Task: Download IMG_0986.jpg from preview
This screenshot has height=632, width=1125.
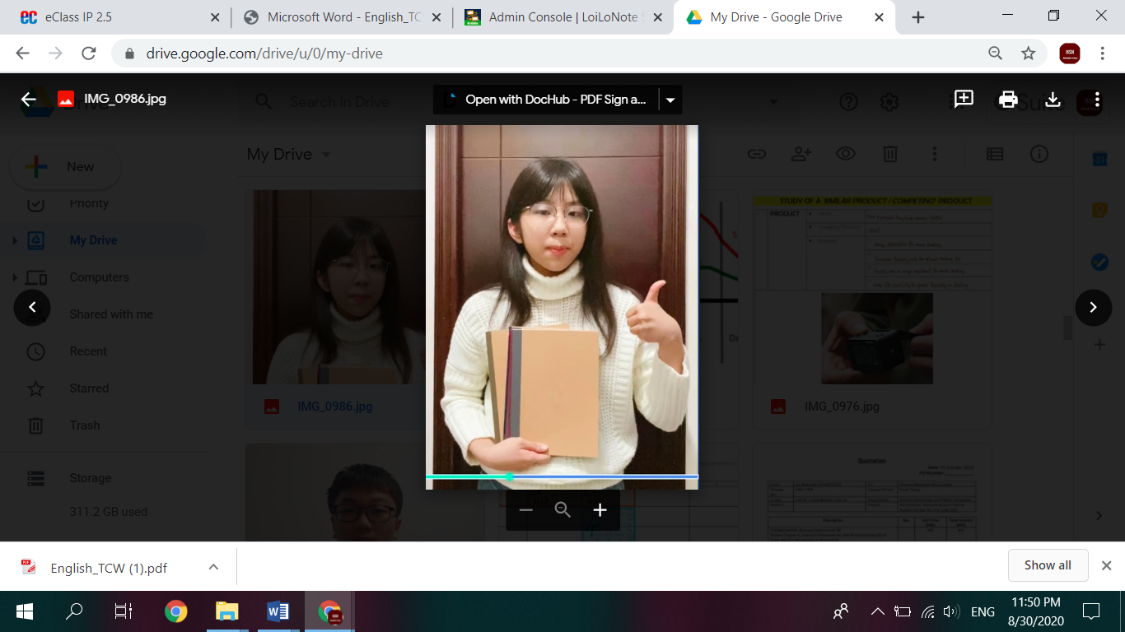Action: coord(1053,100)
